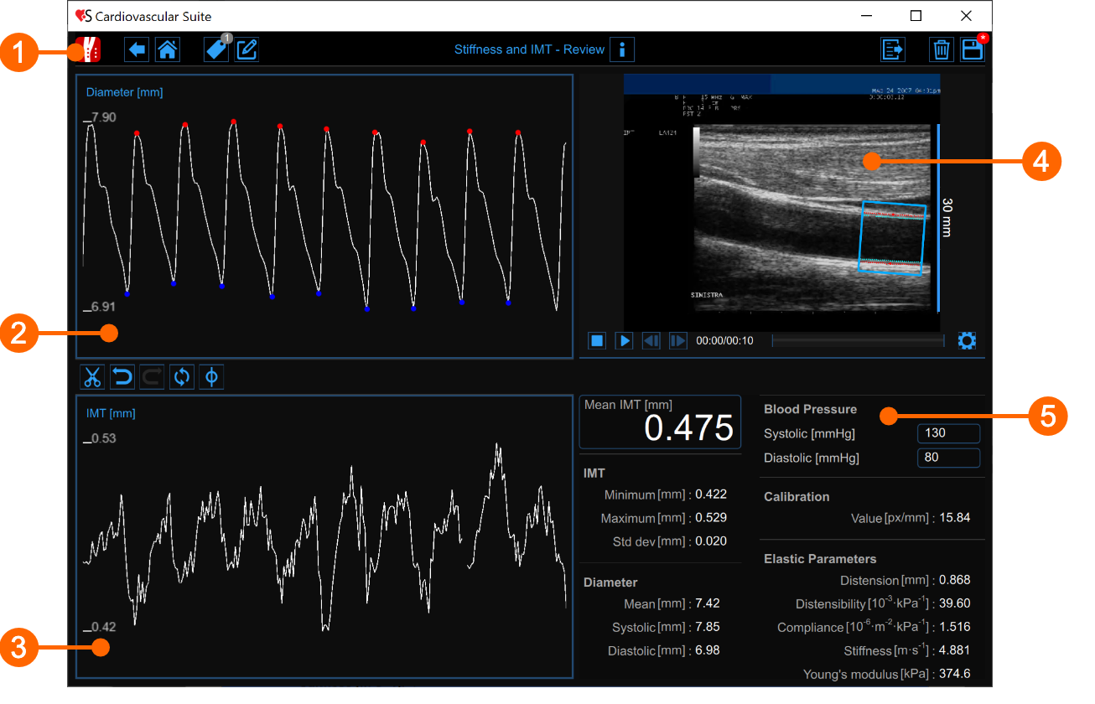Screen dimensions: 1095x704
Task: Open the tags icon with badge
Action: click(216, 50)
